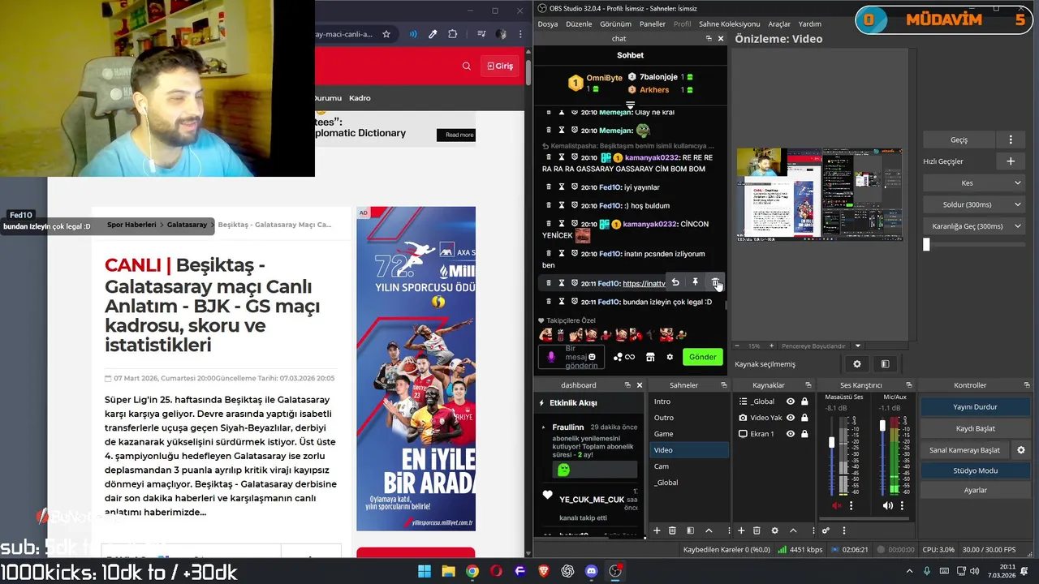Click Sanal Kamerayı Başlat button
This screenshot has height=584, width=1039.
tap(965, 450)
